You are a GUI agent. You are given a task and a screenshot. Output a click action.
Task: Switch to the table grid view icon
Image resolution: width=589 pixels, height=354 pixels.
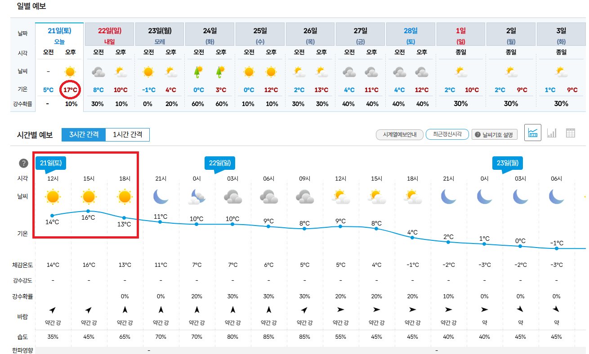click(571, 133)
